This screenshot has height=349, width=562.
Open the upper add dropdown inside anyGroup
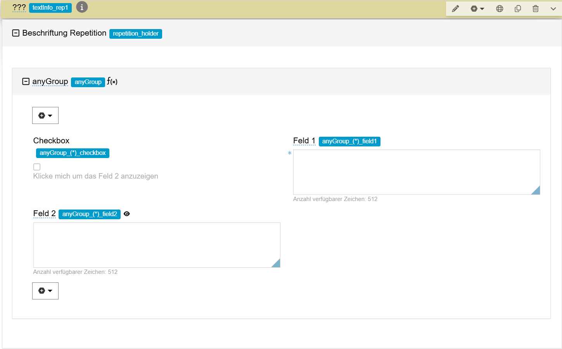45,115
